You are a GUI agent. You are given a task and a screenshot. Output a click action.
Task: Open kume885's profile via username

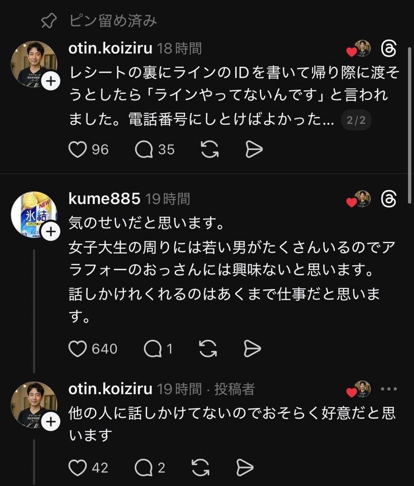(104, 199)
